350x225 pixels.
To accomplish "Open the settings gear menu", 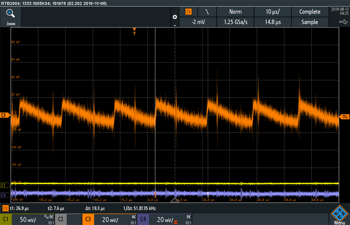I will tap(175, 17).
